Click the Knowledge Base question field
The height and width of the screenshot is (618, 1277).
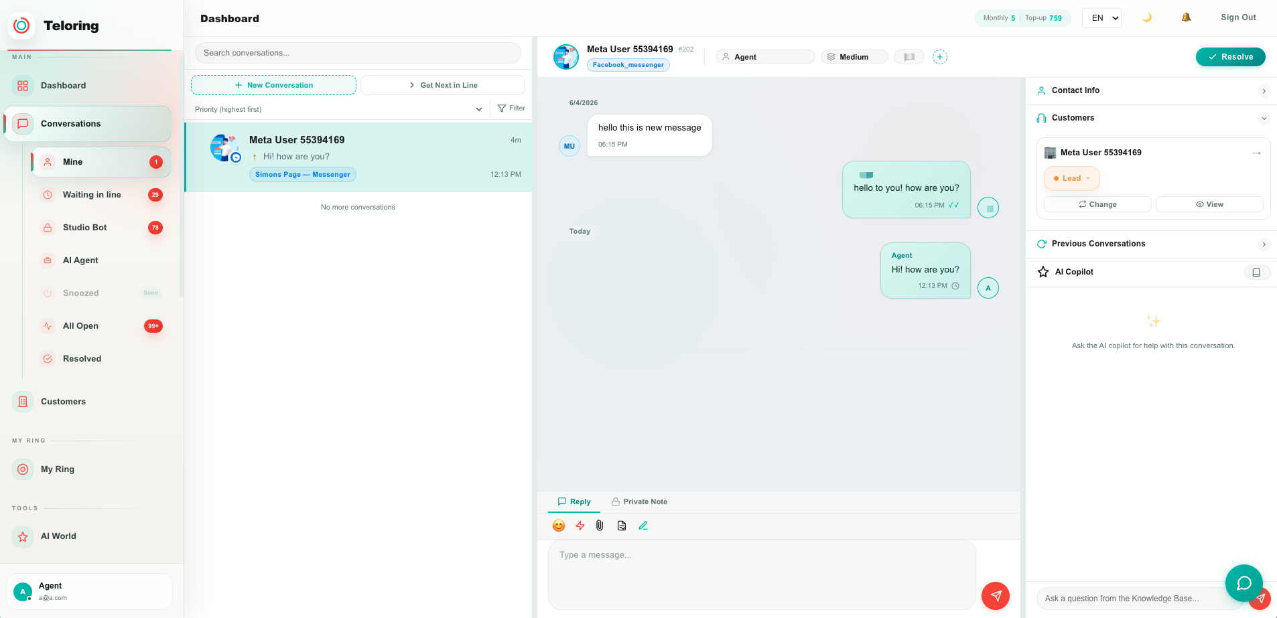[x=1142, y=599]
